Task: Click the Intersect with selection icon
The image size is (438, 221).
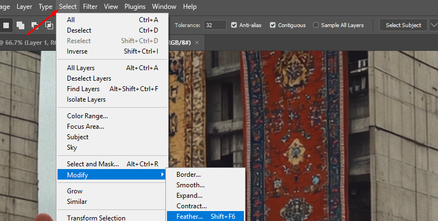Action: [x=49, y=25]
